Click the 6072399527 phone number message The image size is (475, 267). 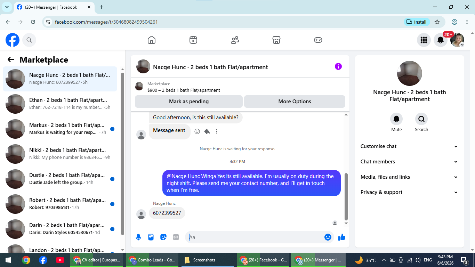(167, 213)
